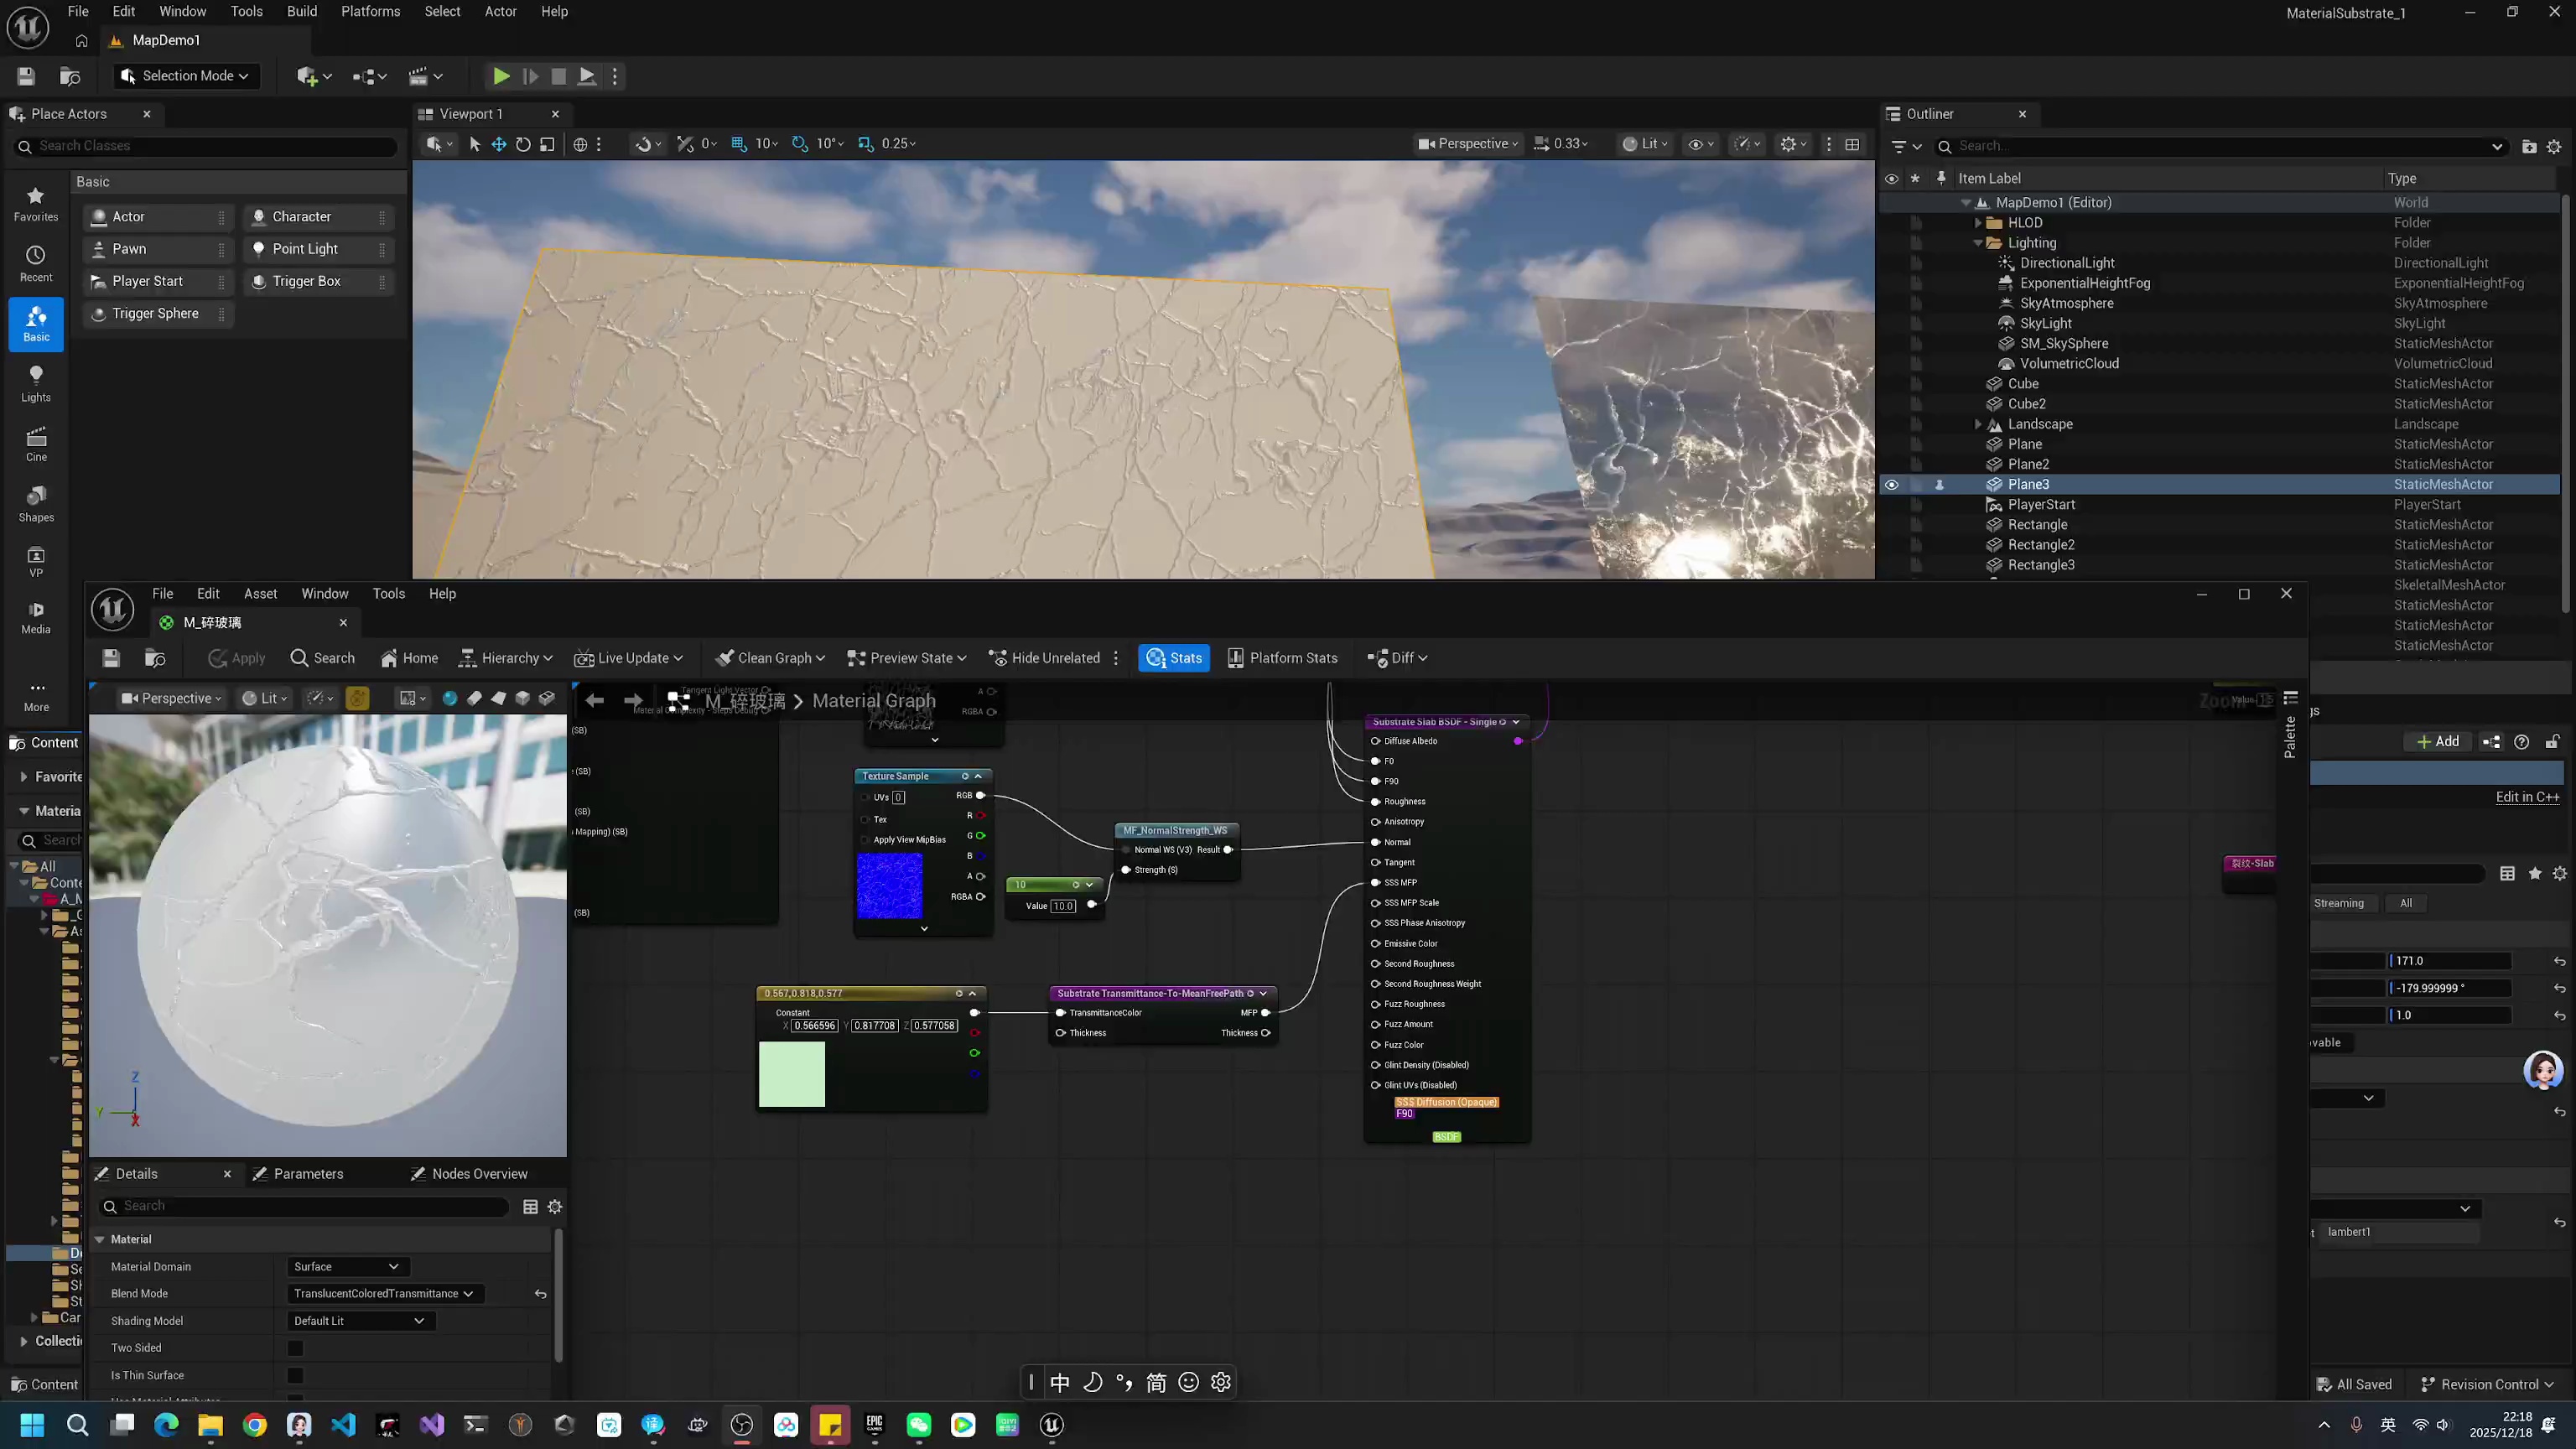Open the Asset menu in material editor
The width and height of the screenshot is (2576, 1449).
click(260, 594)
